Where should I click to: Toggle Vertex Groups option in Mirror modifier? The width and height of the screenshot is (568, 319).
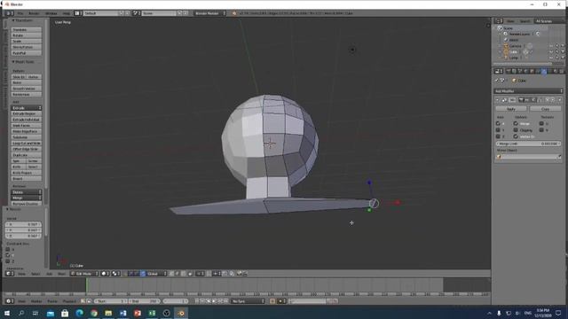coord(516,136)
